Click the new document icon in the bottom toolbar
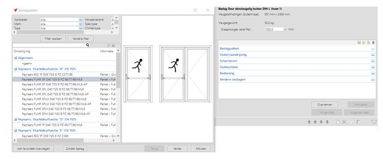Image resolution: width=383 pixels, height=159 pixels. coord(338,122)
